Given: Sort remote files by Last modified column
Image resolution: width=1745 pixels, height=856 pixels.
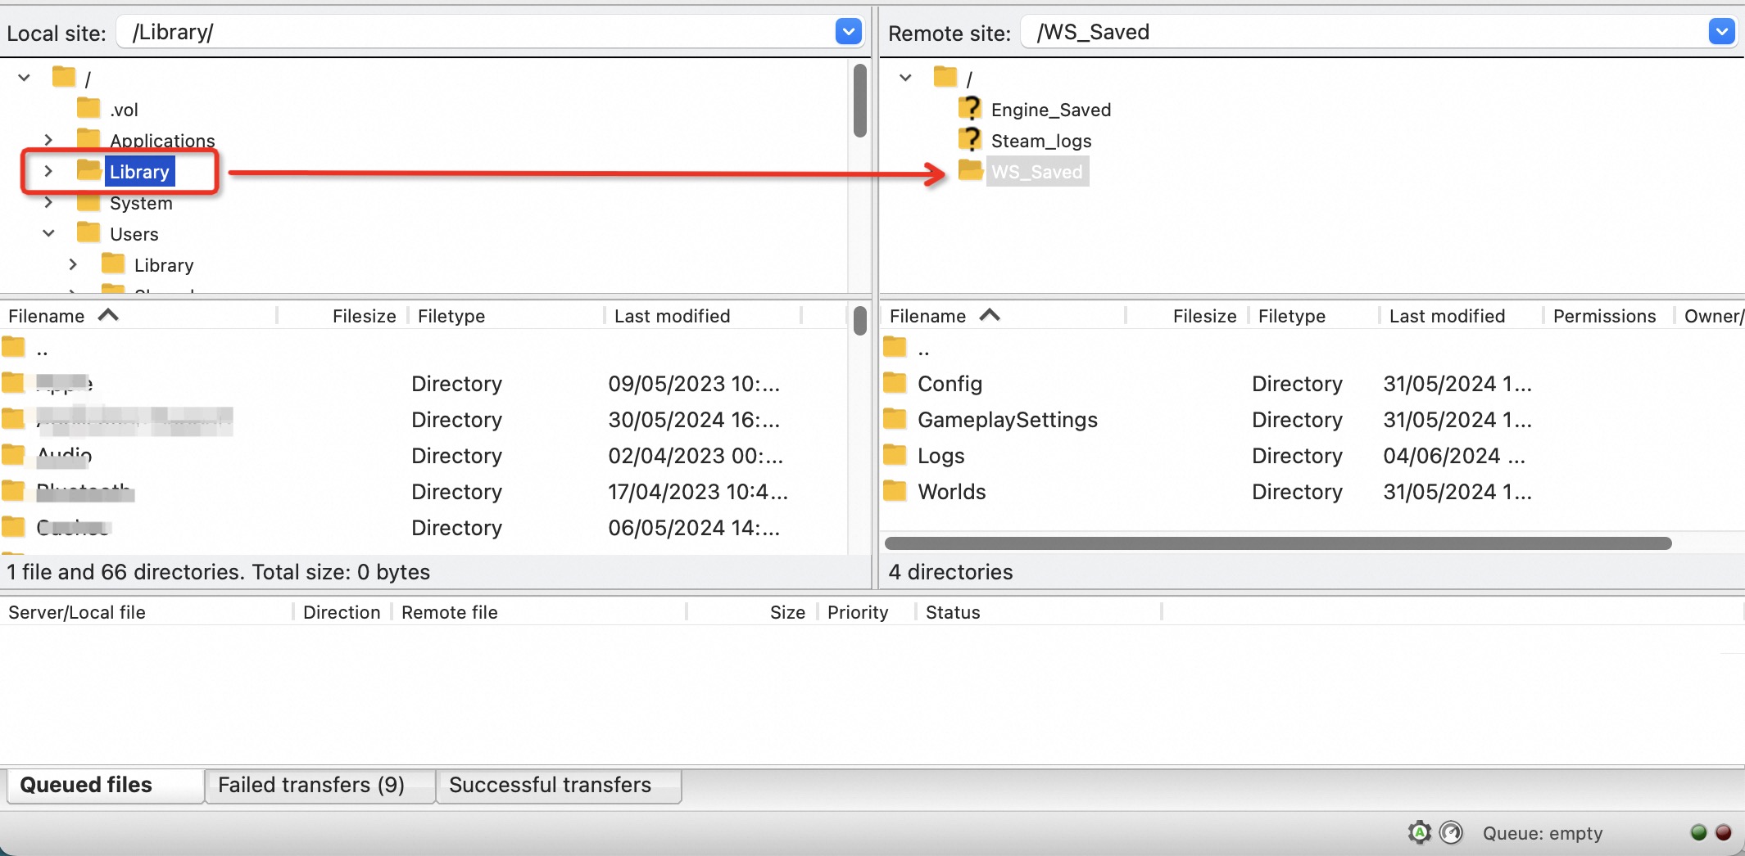Looking at the screenshot, I should (x=1447, y=316).
